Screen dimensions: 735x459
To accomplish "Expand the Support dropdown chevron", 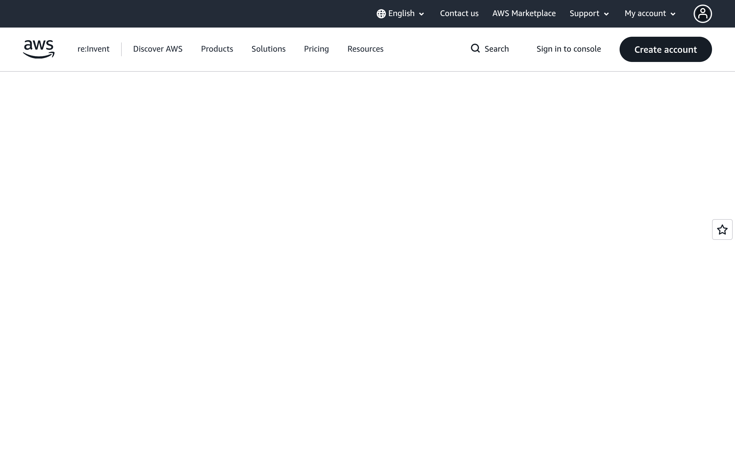I will click(606, 14).
